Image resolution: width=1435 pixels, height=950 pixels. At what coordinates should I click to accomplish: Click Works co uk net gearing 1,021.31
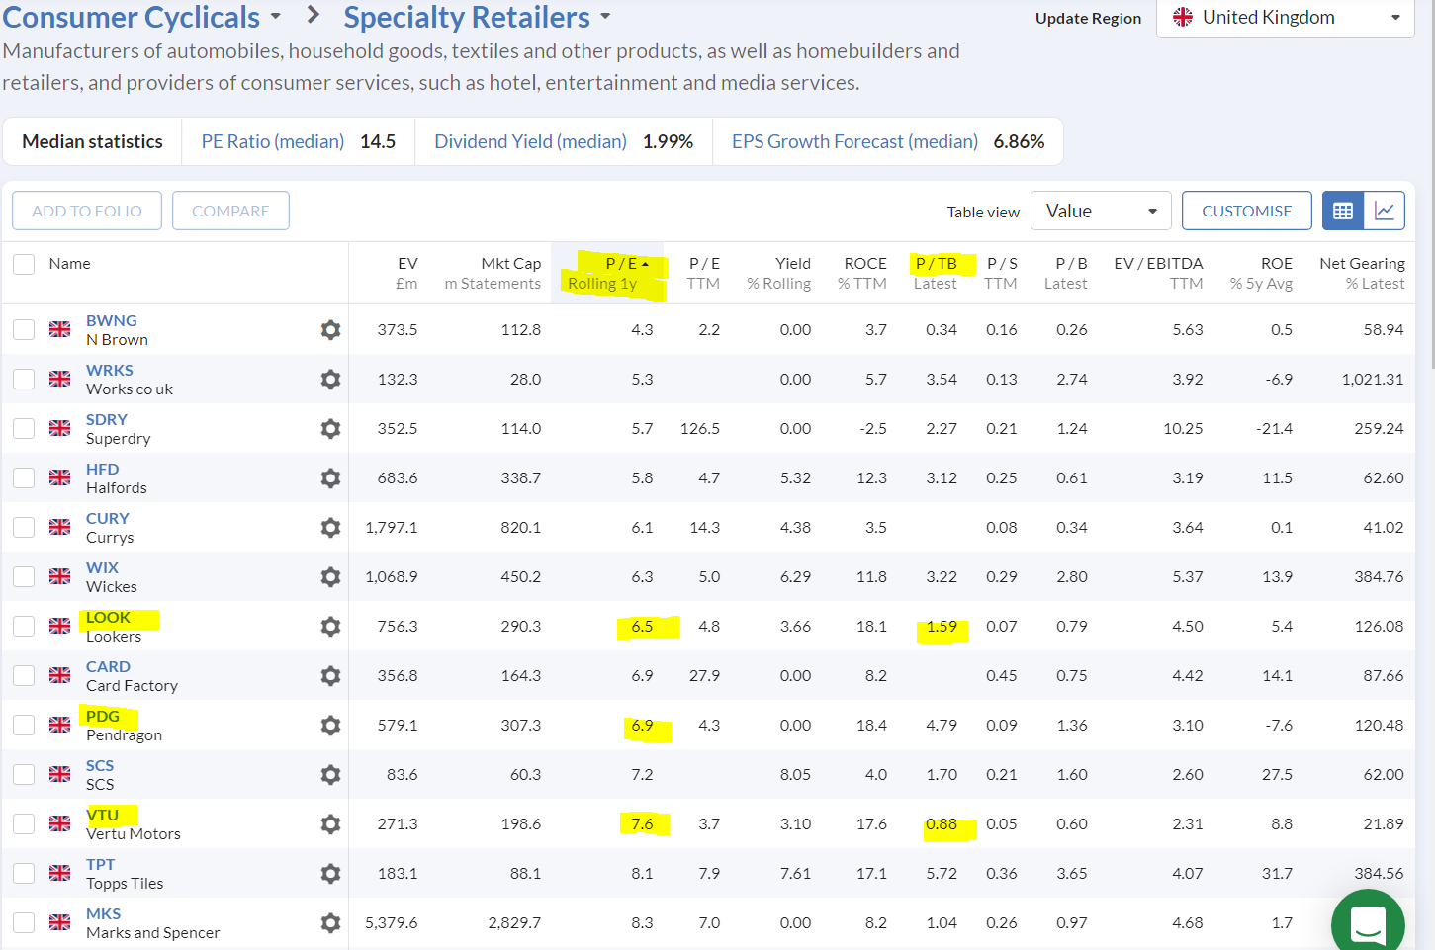pyautogui.click(x=1373, y=379)
